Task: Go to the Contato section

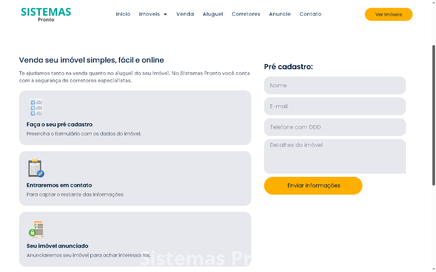Action: [x=310, y=14]
